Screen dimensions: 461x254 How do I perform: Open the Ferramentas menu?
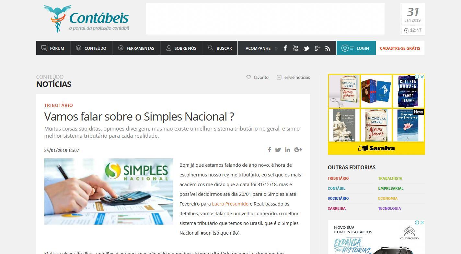point(136,48)
